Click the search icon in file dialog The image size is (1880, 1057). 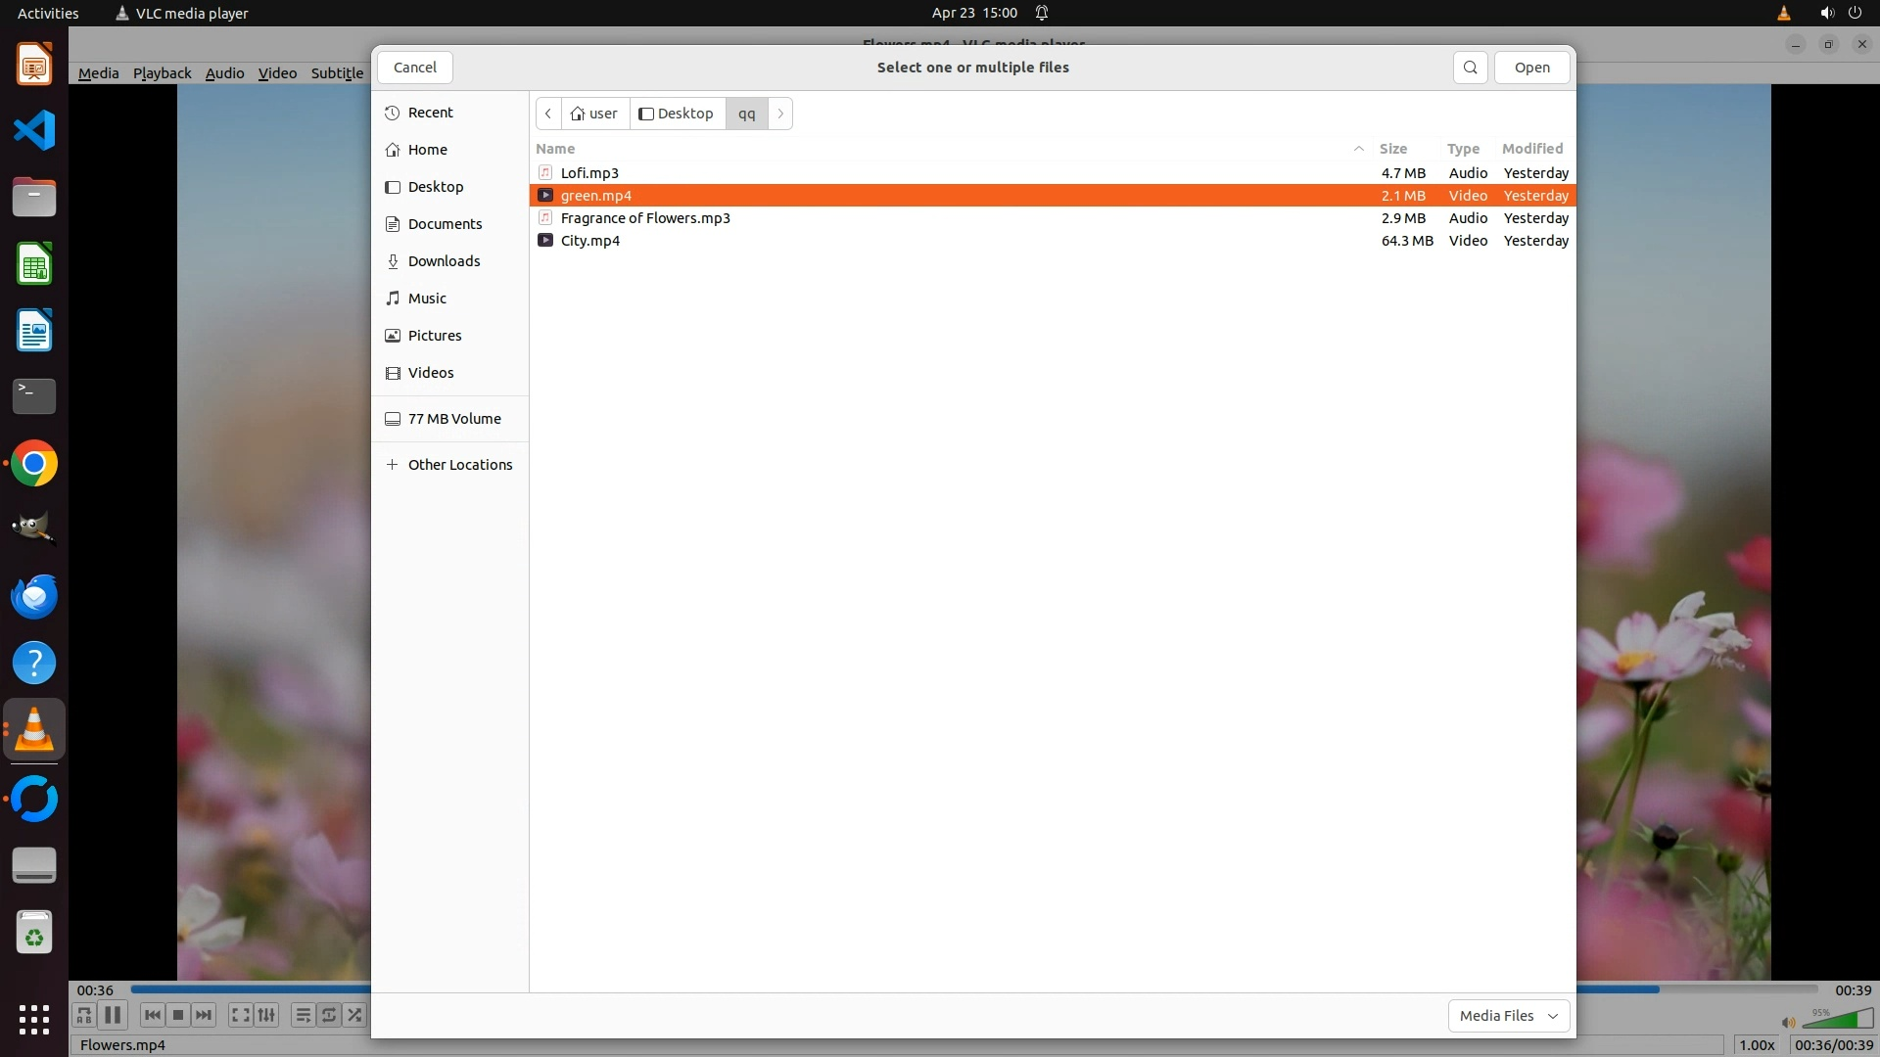point(1470,68)
